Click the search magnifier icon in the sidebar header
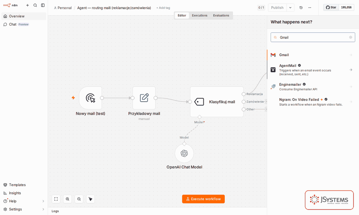This screenshot has height=215, width=359. tap(35, 5)
